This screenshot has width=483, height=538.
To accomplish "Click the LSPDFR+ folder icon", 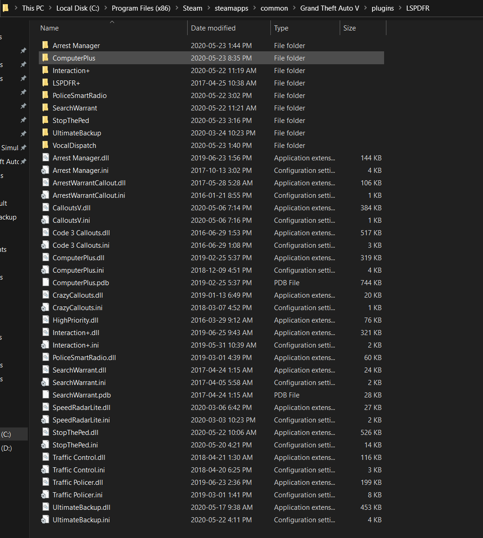I will click(45, 83).
